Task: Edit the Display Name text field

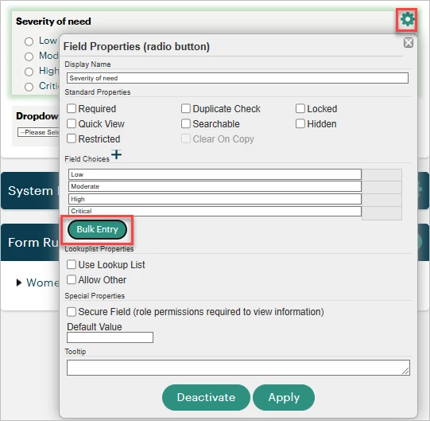Action: point(238,78)
